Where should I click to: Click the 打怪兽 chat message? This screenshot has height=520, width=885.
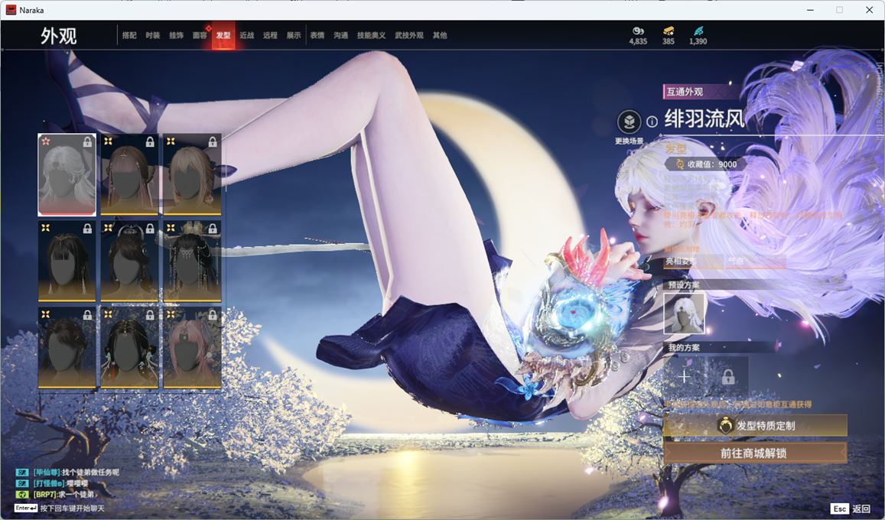60,483
